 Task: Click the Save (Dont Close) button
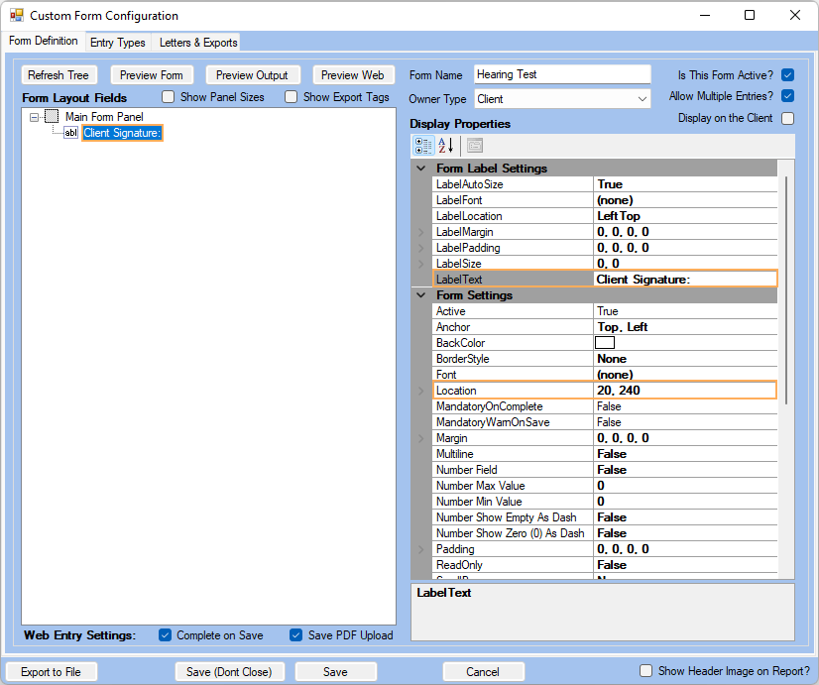pyautogui.click(x=229, y=672)
